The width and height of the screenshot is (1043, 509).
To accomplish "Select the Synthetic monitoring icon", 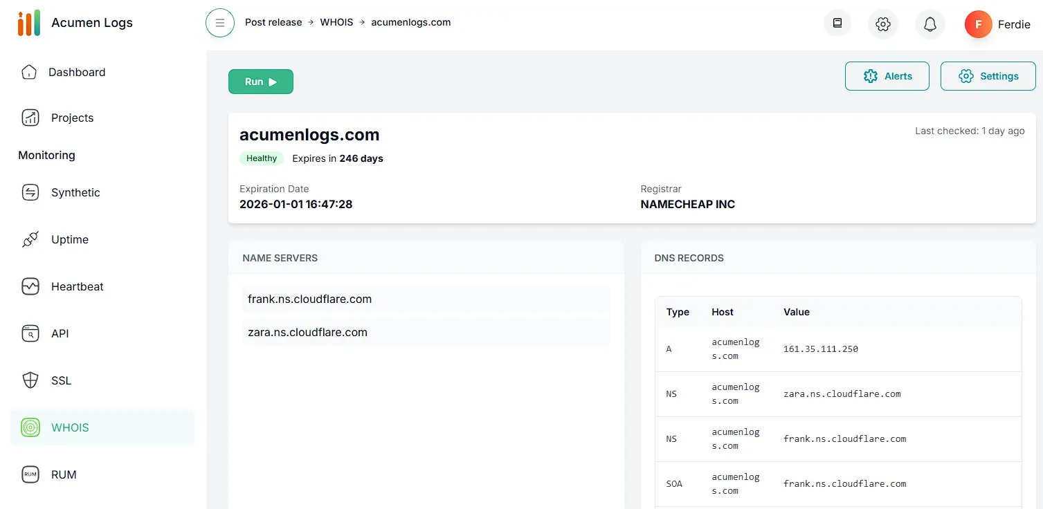I will click(30, 192).
